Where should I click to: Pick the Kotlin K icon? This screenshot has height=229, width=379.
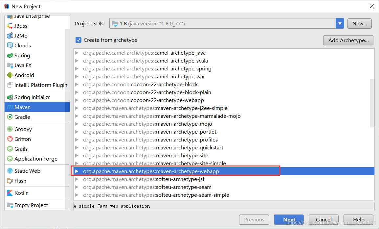(10, 193)
